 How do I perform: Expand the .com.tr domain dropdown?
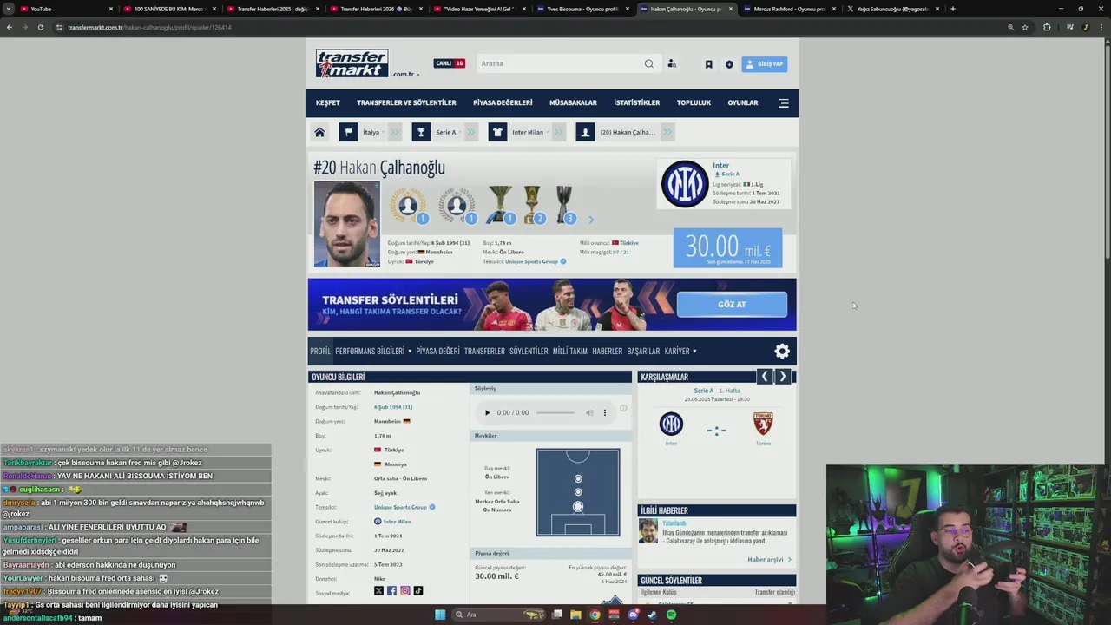pos(405,75)
